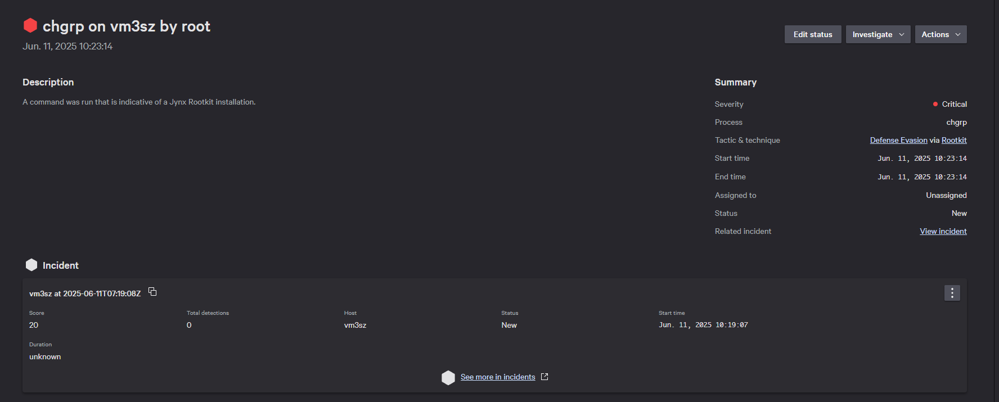Click the vm3sz host value in incident card

pos(355,325)
